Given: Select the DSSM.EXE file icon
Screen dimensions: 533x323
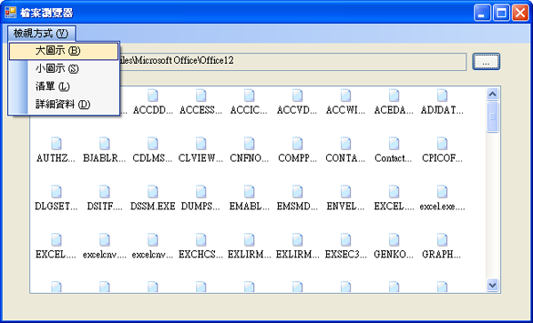Looking at the screenshot, I should pos(153,192).
